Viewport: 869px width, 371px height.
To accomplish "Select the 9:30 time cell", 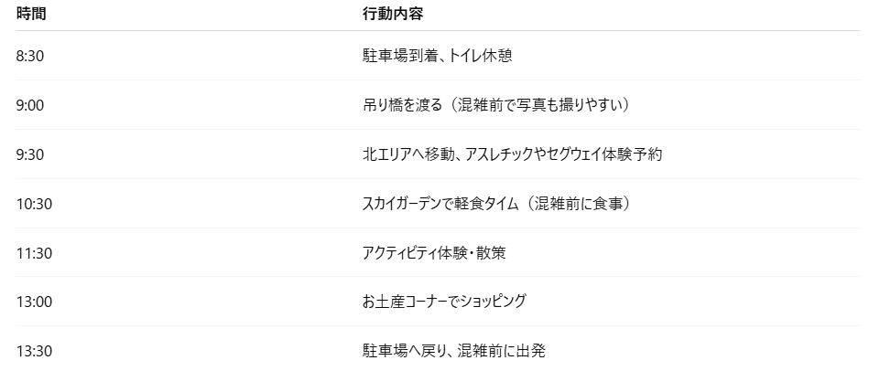I will 30,154.
